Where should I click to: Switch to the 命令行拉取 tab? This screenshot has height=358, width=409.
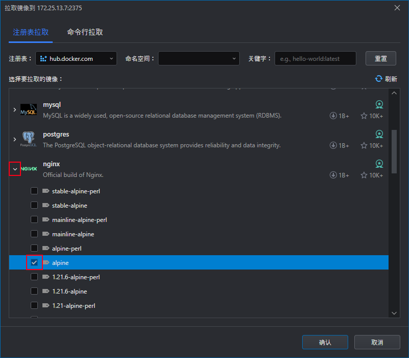click(85, 32)
